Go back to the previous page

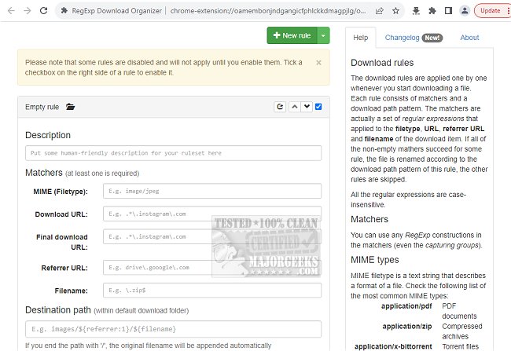coord(11,11)
